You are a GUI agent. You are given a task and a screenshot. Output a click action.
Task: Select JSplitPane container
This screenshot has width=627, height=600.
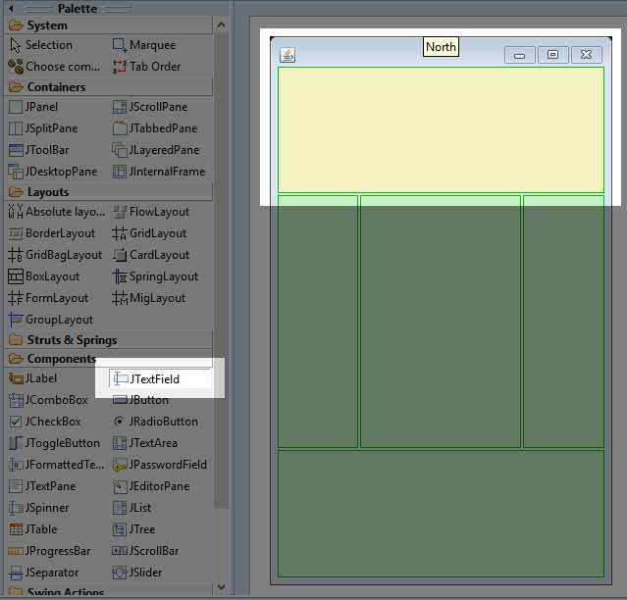tap(43, 128)
